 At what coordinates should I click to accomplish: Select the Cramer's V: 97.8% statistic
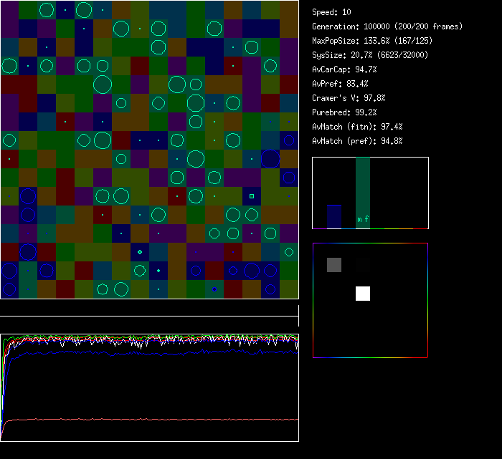pos(349,98)
